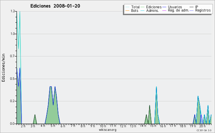Select the Ediciones legend label
Image resolution: width=215 pixels, height=133 pixels.
[x=154, y=7]
